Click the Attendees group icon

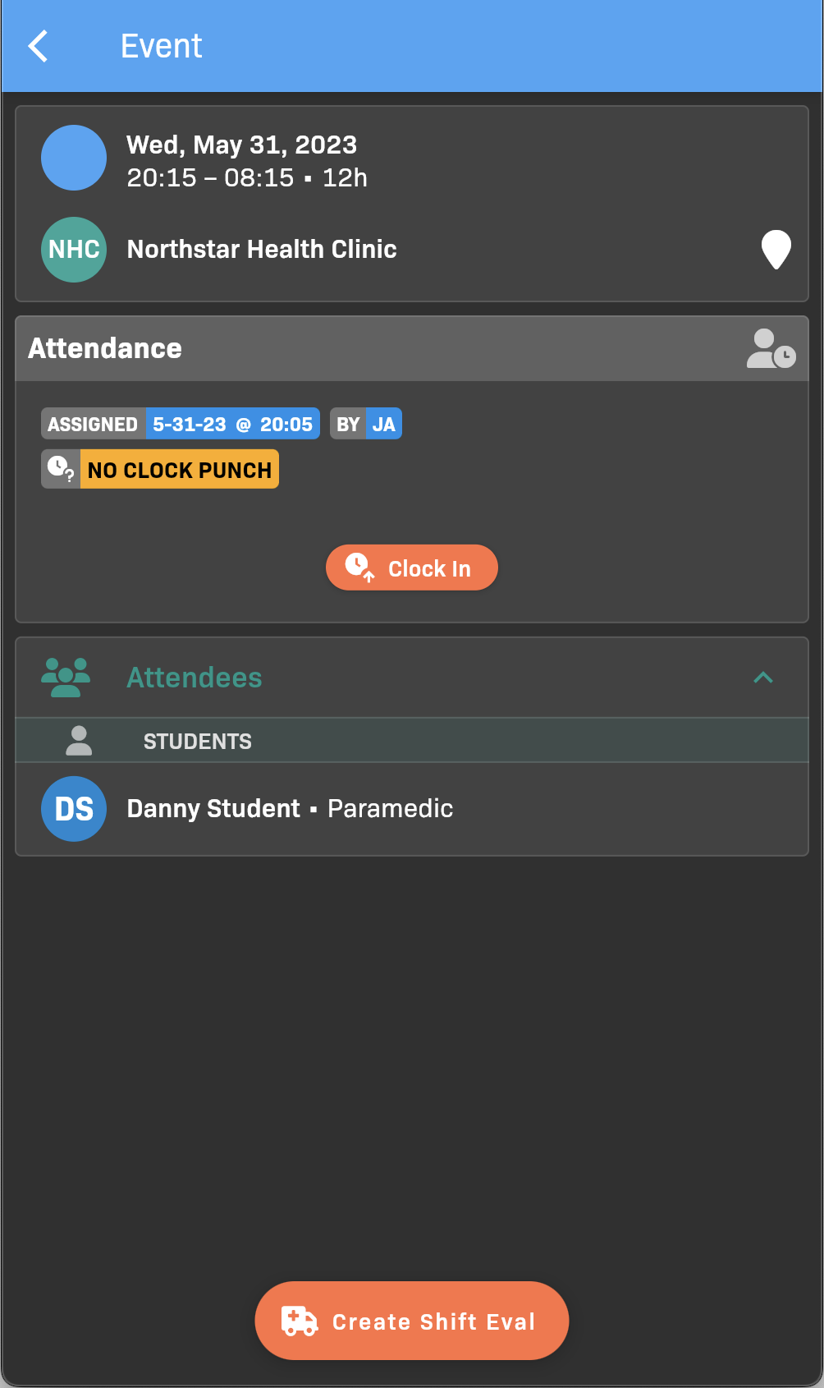(66, 678)
